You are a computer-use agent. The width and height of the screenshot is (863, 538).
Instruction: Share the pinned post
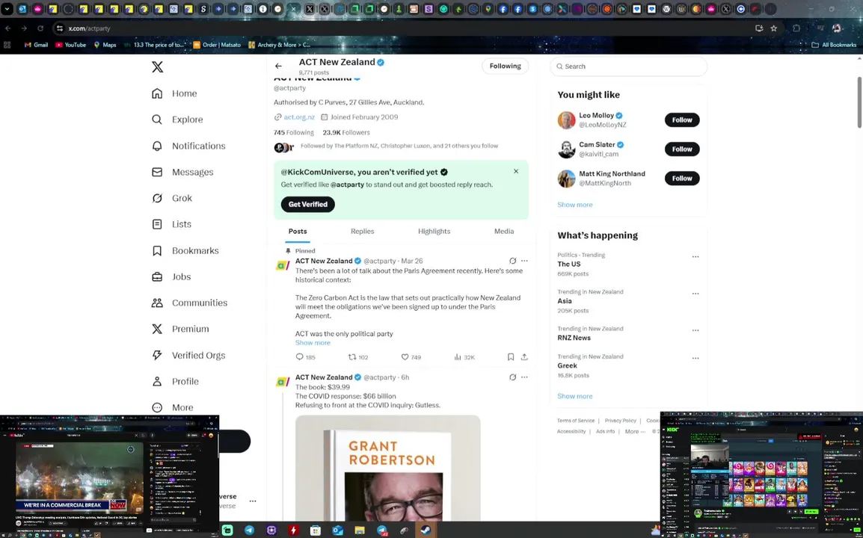point(524,357)
